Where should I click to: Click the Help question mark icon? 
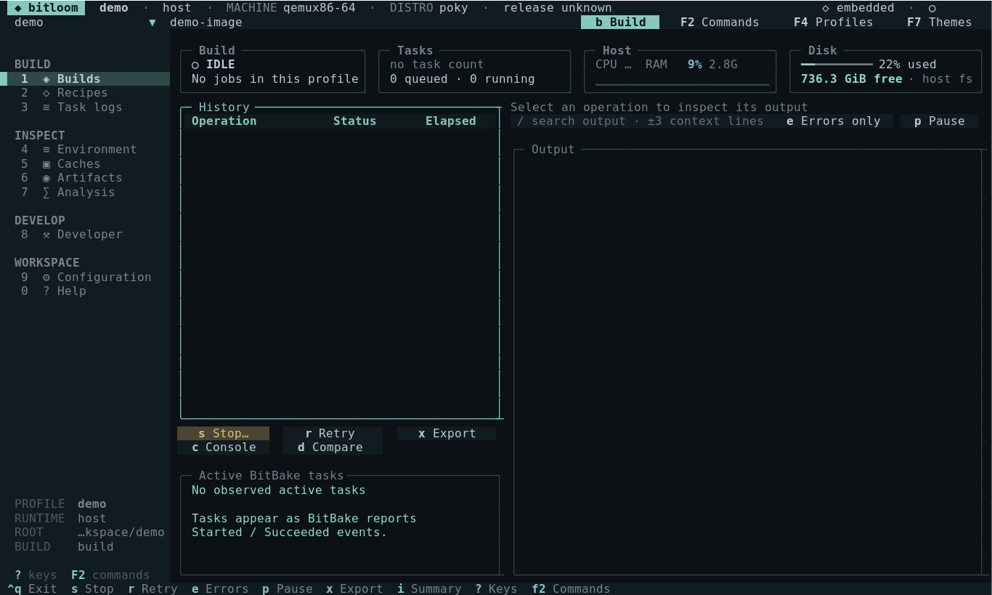pyautogui.click(x=46, y=291)
